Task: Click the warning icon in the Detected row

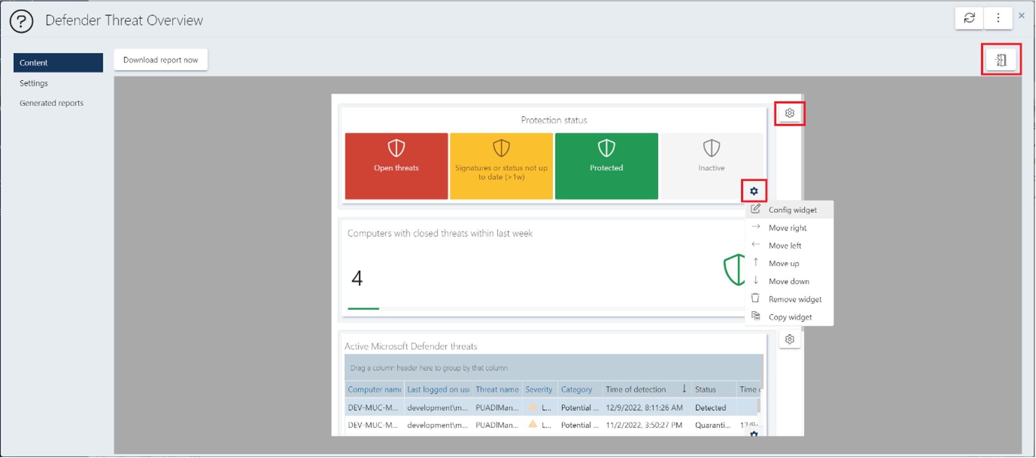Action: pyautogui.click(x=533, y=407)
